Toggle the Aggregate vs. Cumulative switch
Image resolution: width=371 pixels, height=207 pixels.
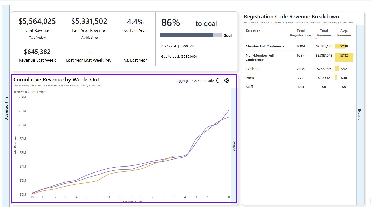pos(222,81)
